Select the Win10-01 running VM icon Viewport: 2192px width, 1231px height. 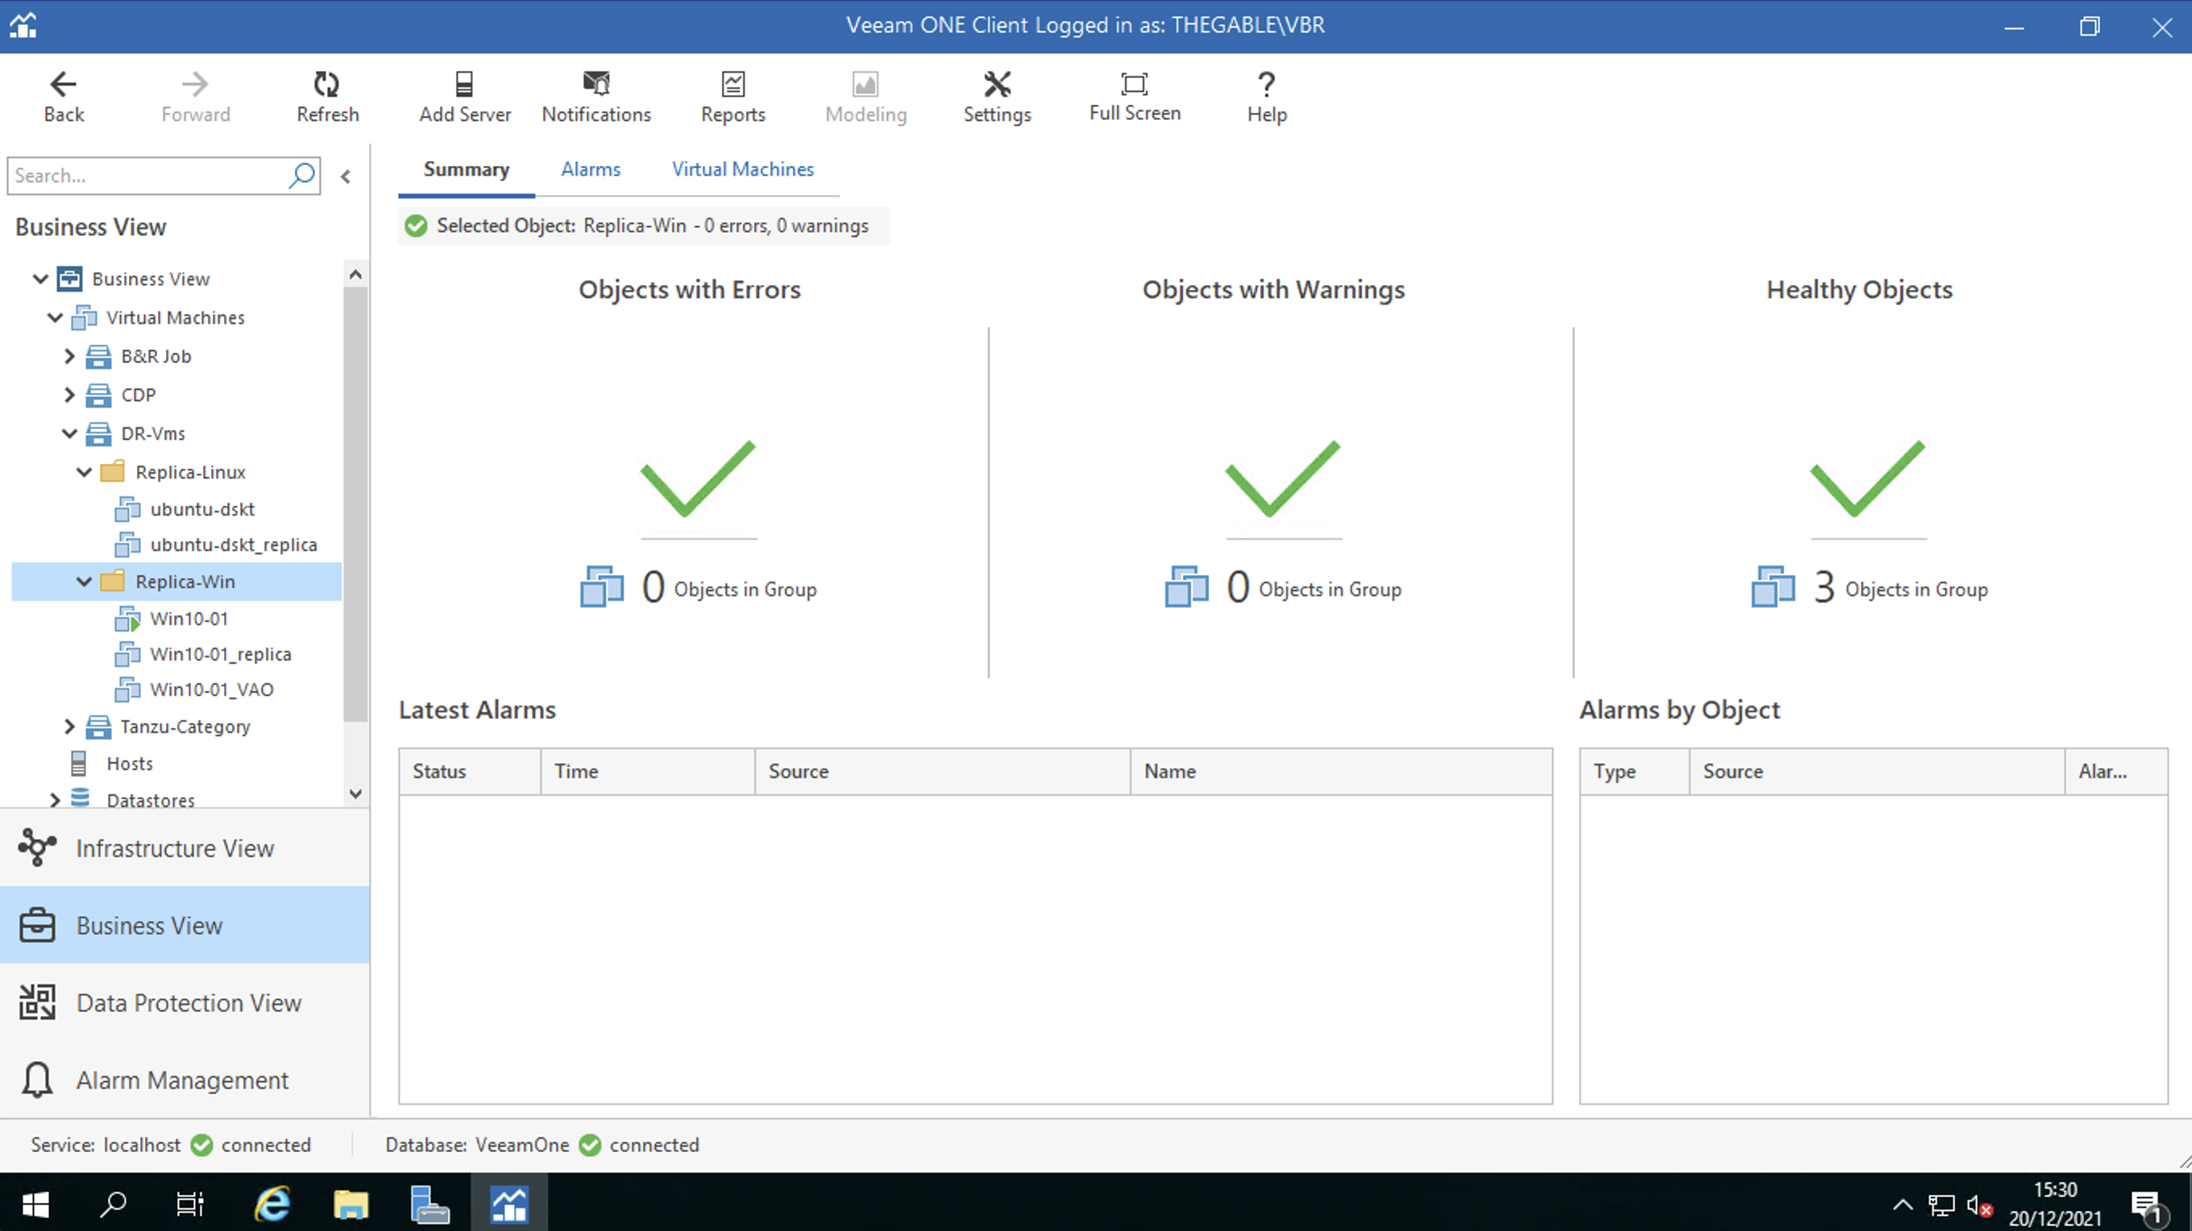pyautogui.click(x=127, y=619)
